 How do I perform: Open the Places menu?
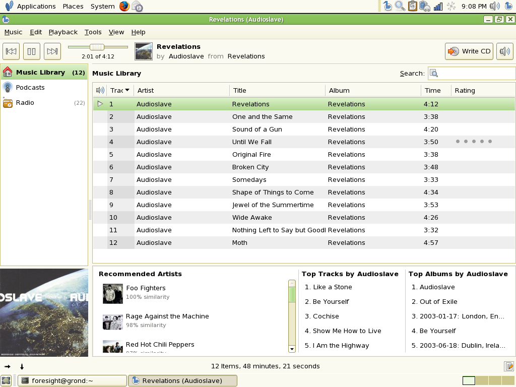click(73, 6)
